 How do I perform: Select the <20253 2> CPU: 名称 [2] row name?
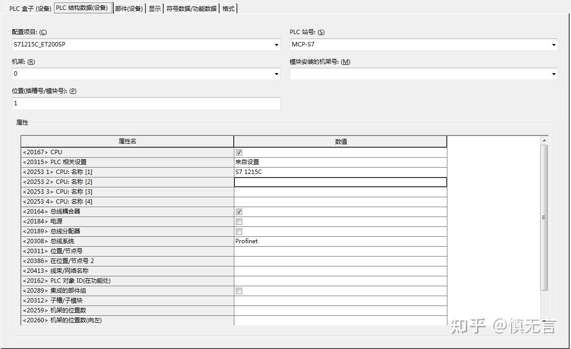pos(127,182)
